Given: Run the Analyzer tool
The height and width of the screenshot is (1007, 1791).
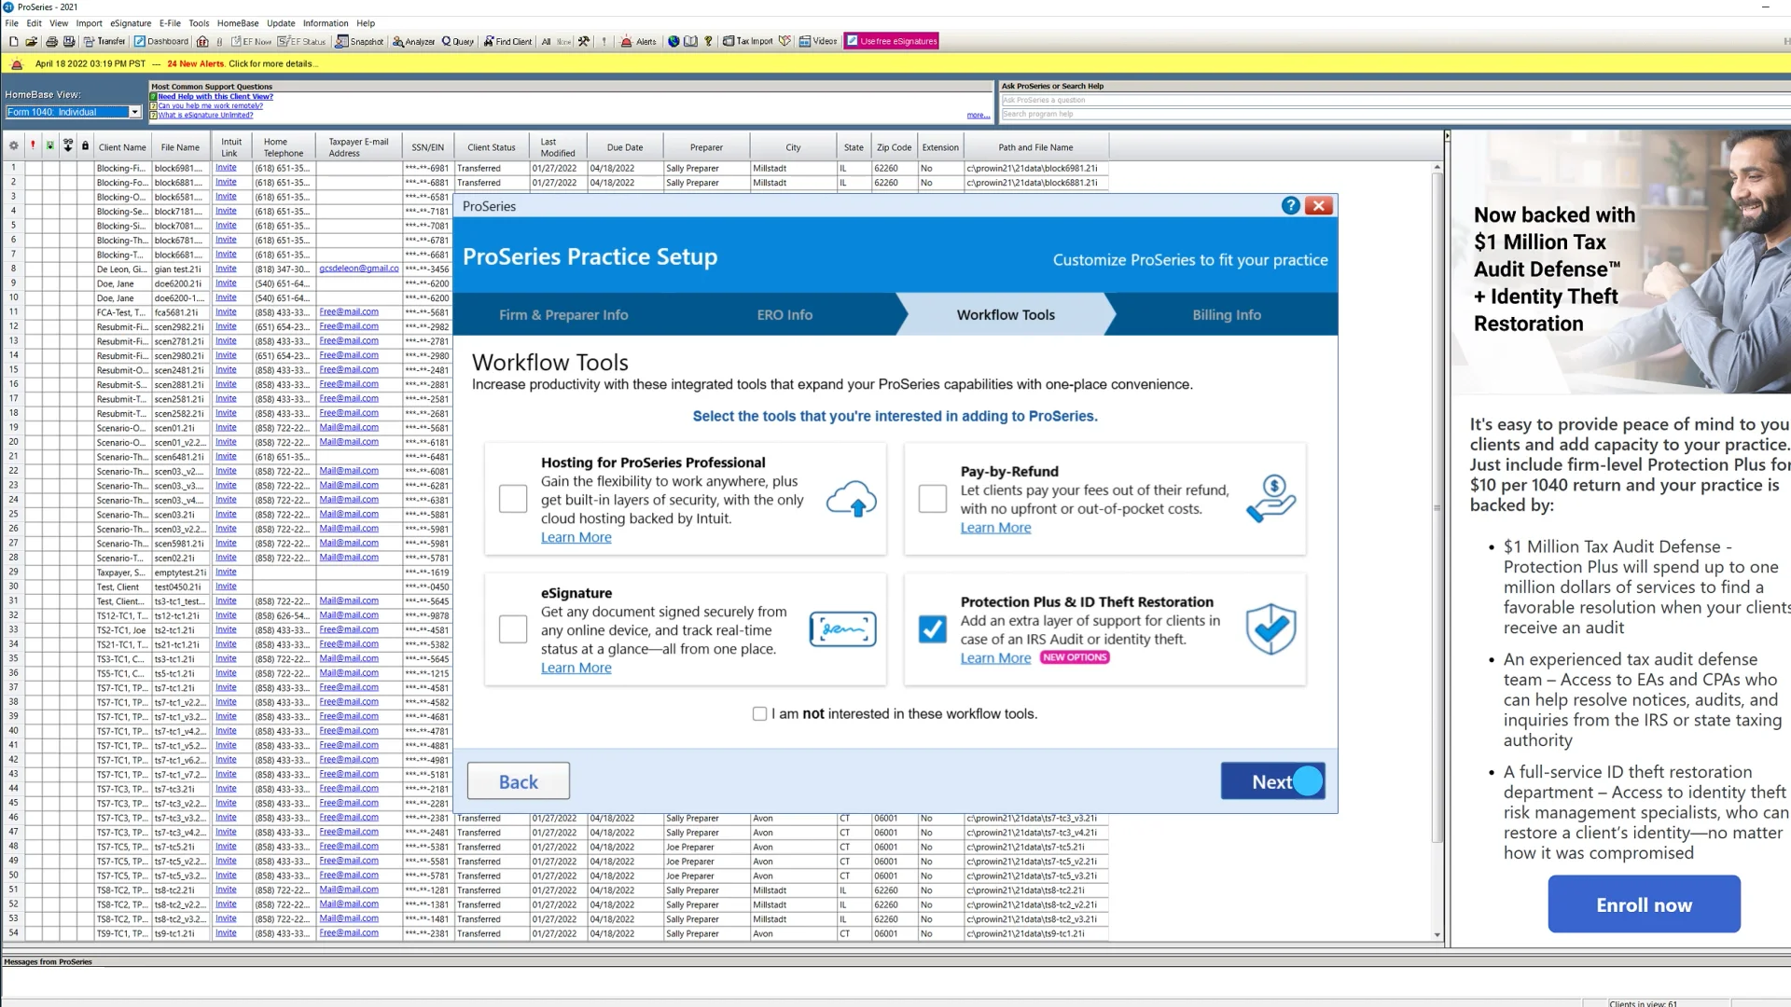Looking at the screenshot, I should (x=413, y=41).
